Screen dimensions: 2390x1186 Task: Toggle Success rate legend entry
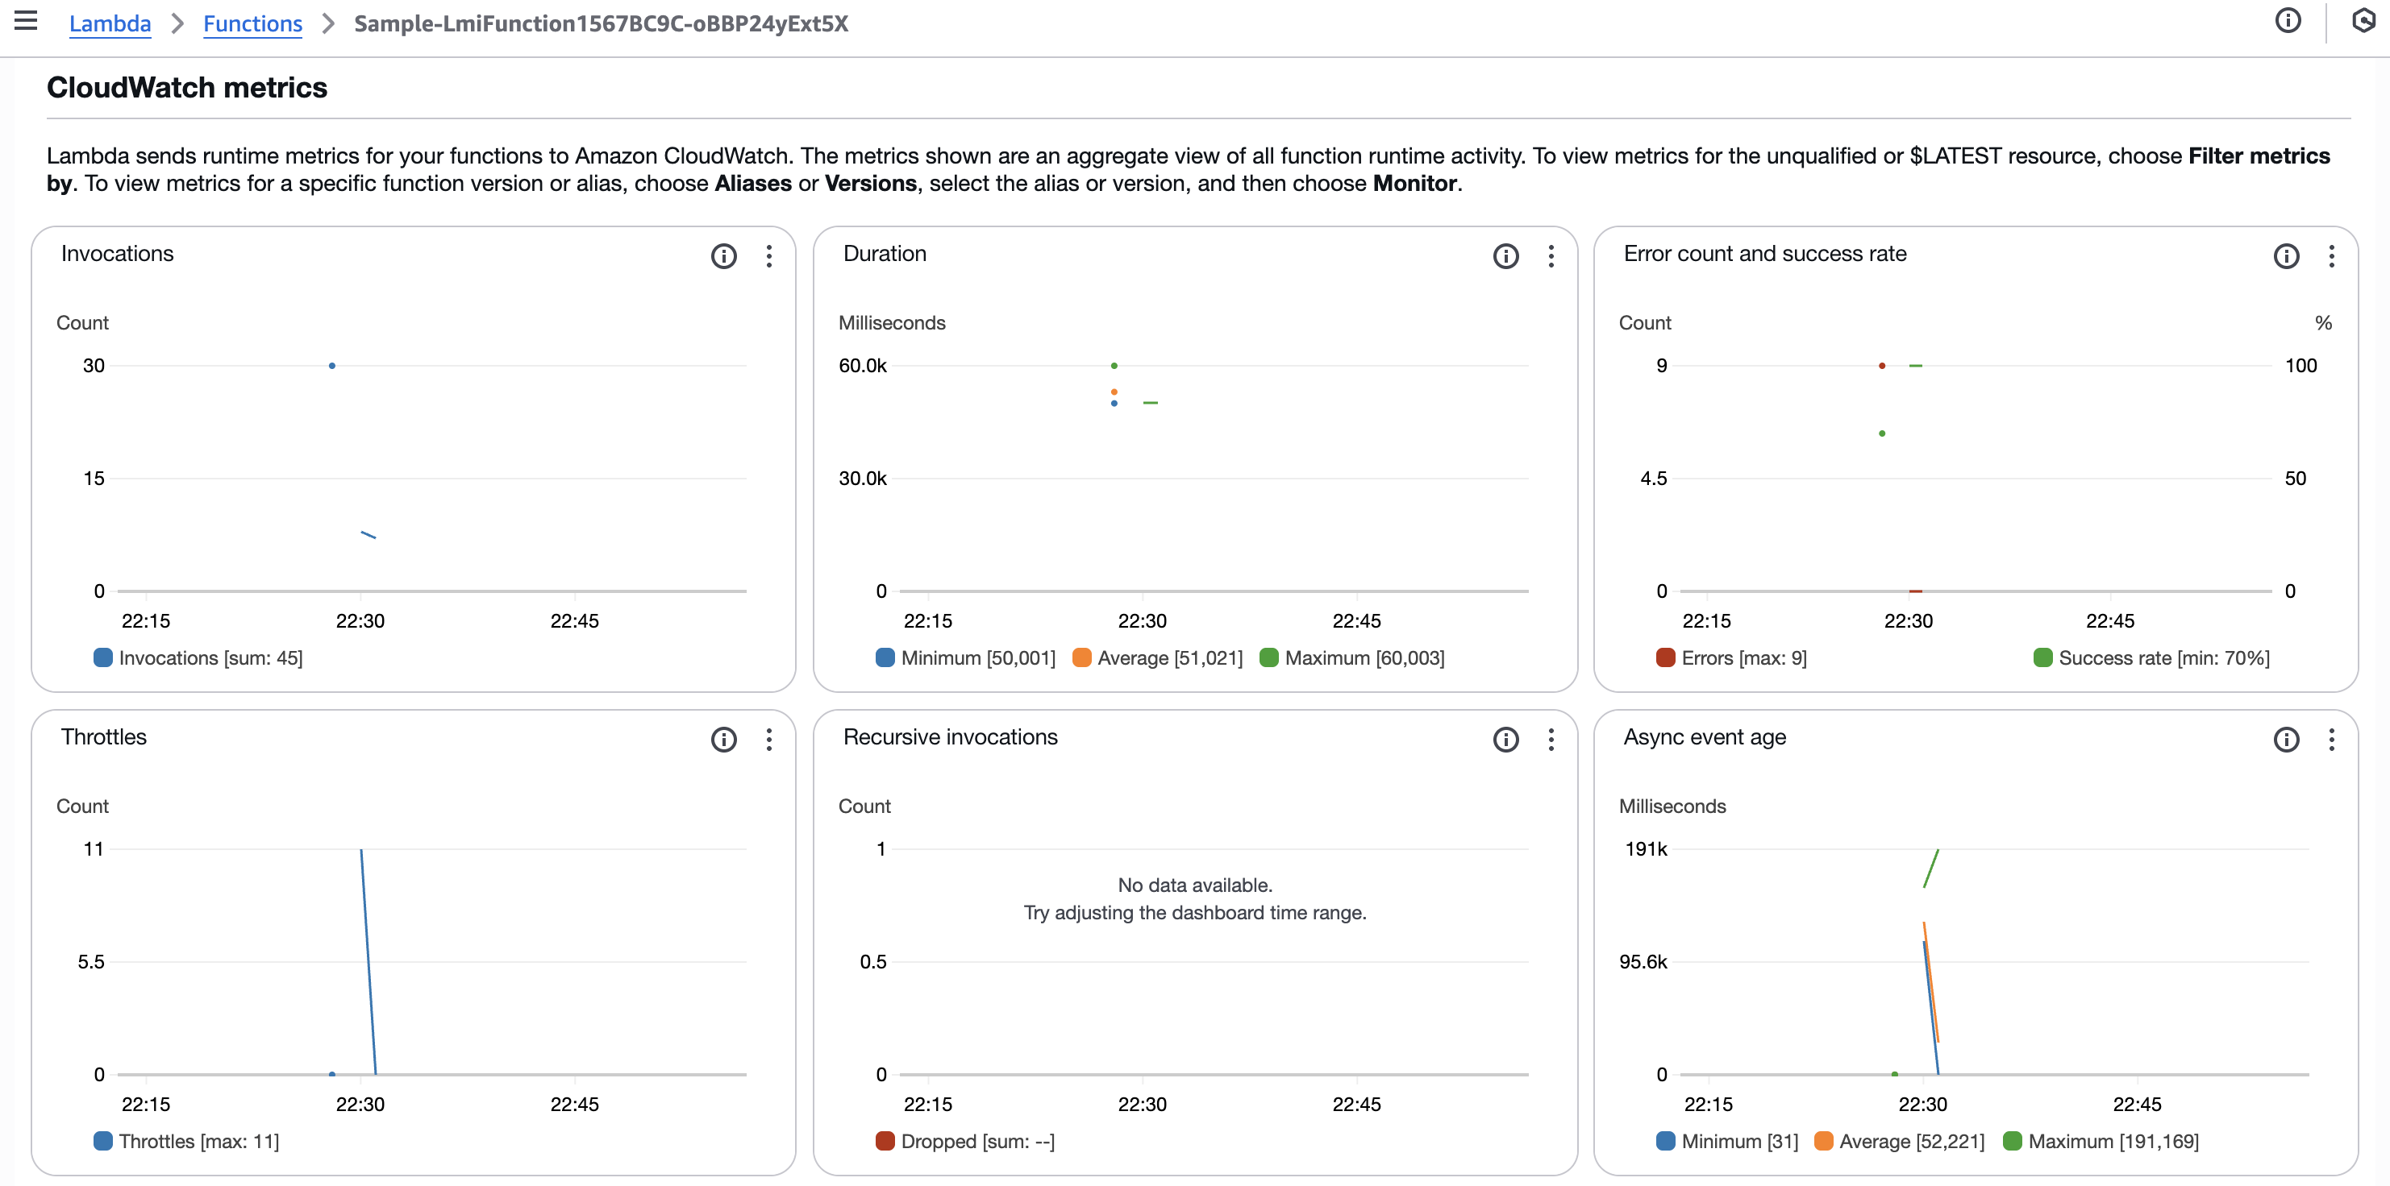click(2042, 657)
